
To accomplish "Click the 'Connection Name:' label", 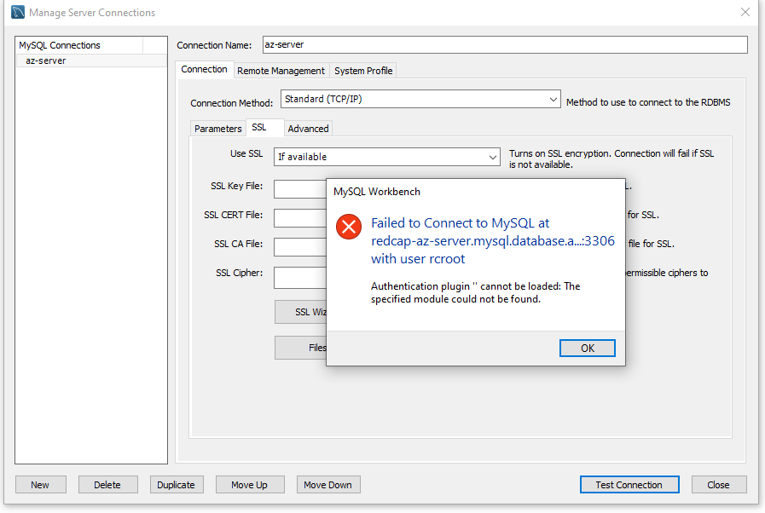I will point(214,45).
